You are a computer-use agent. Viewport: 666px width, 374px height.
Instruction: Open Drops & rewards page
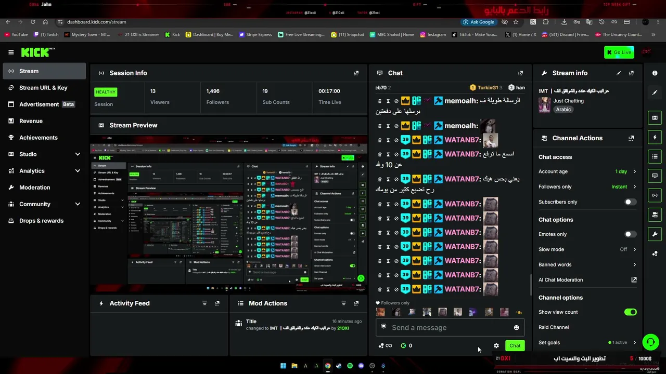pos(44,221)
